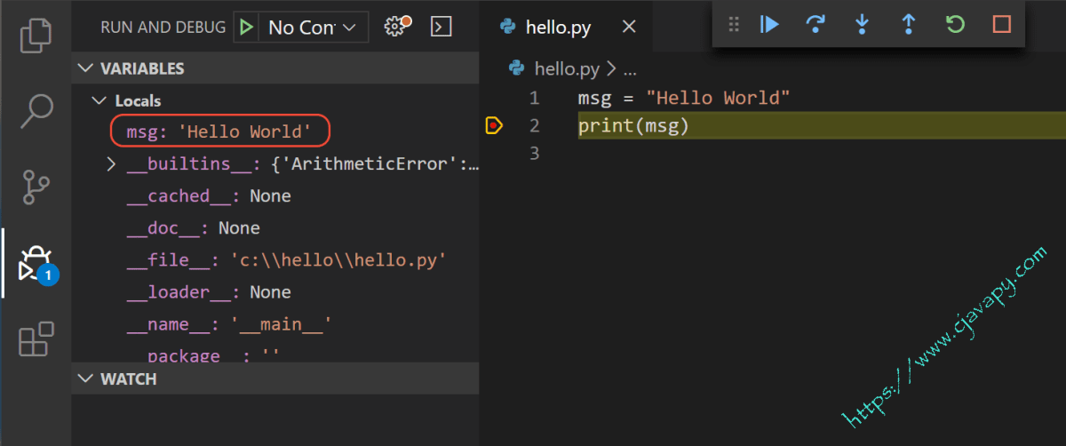Screen dimensions: 1066x446
Task: Click the breakpoint marker on line 2
Action: click(x=494, y=126)
